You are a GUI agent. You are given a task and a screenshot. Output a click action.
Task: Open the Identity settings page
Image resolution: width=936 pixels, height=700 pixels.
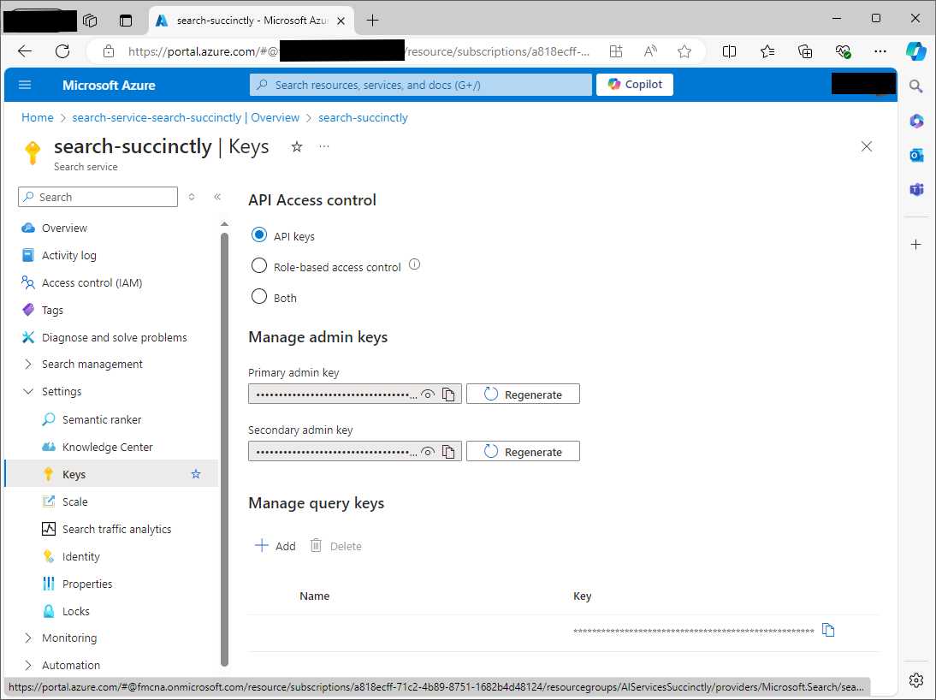click(80, 557)
